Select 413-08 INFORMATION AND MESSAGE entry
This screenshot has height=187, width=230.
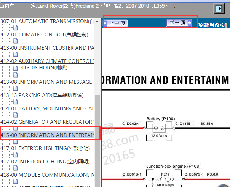(x=47, y=82)
